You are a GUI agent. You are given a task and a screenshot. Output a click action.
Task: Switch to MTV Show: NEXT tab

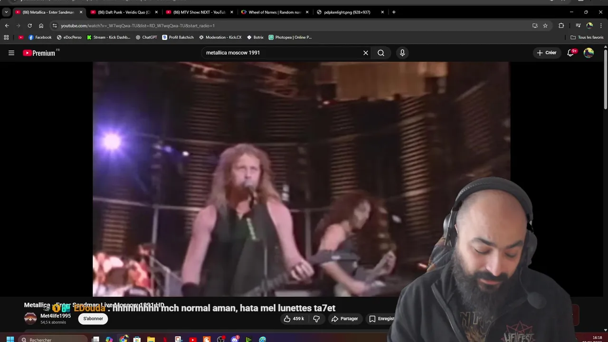[199, 12]
